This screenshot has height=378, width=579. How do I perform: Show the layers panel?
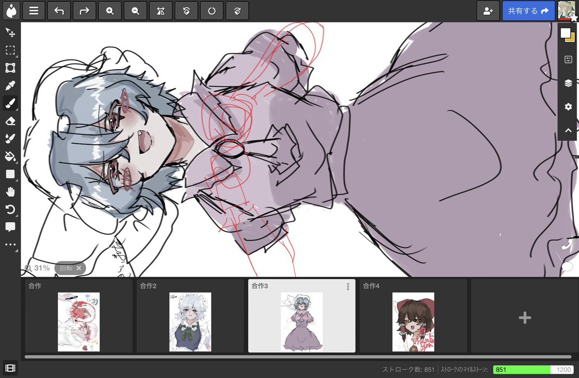tap(568, 83)
